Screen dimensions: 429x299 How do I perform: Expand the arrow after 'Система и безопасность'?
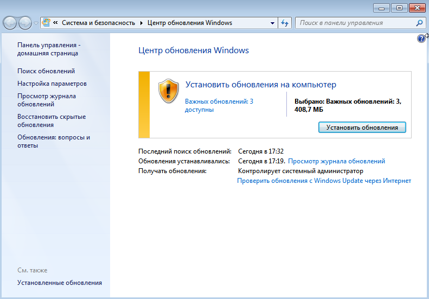142,23
